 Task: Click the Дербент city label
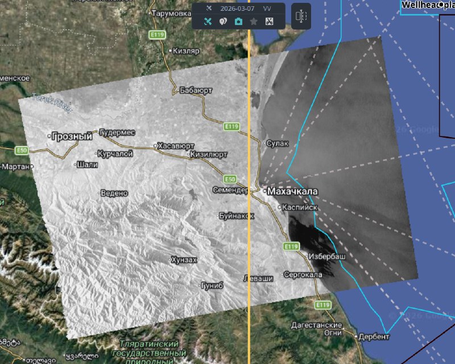pos(375,336)
